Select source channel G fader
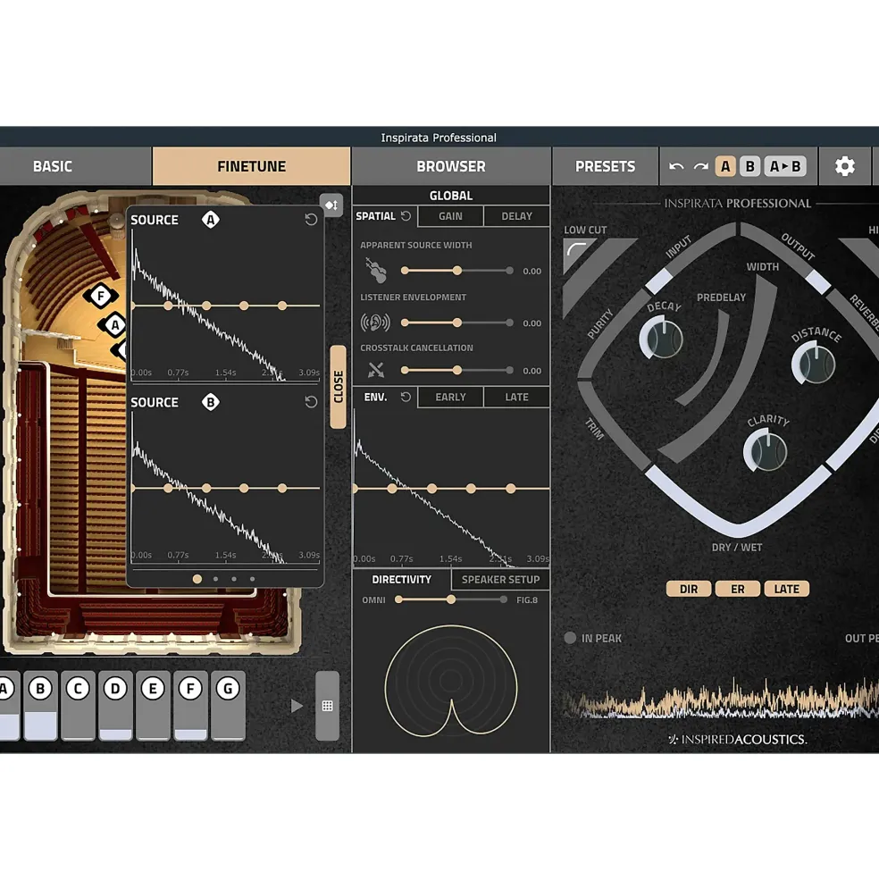The height and width of the screenshot is (880, 879). click(228, 706)
